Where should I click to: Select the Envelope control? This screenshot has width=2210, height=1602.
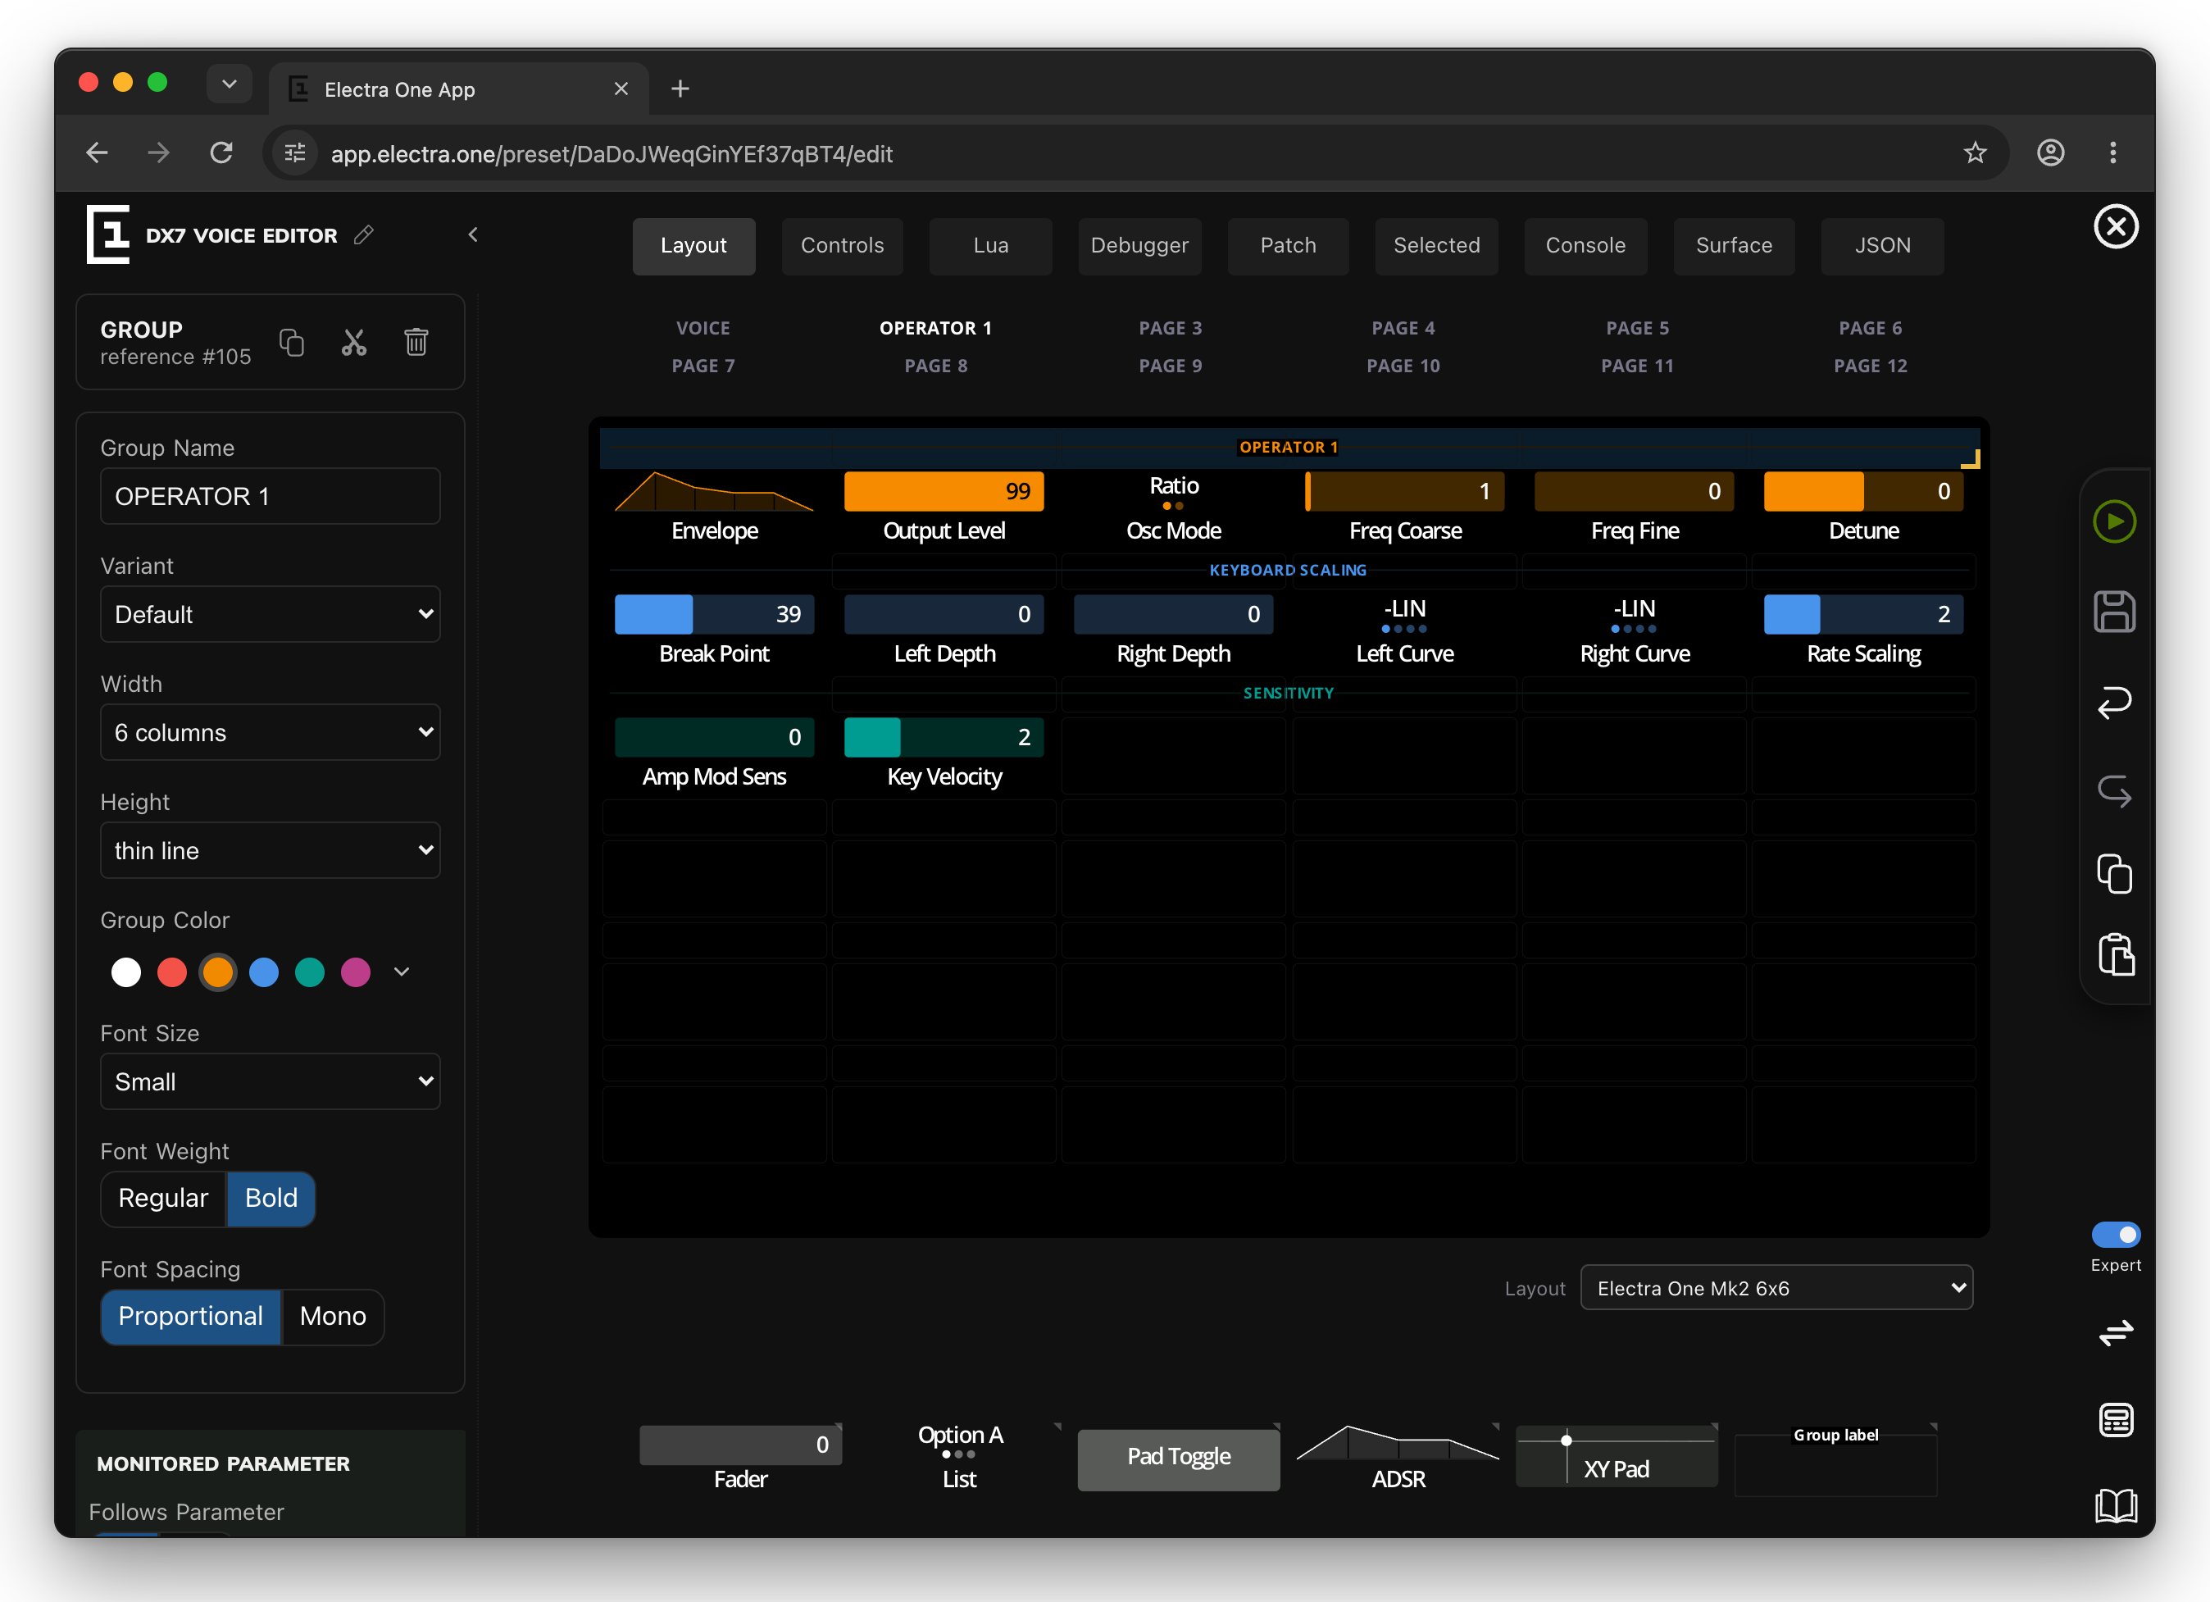[714, 507]
